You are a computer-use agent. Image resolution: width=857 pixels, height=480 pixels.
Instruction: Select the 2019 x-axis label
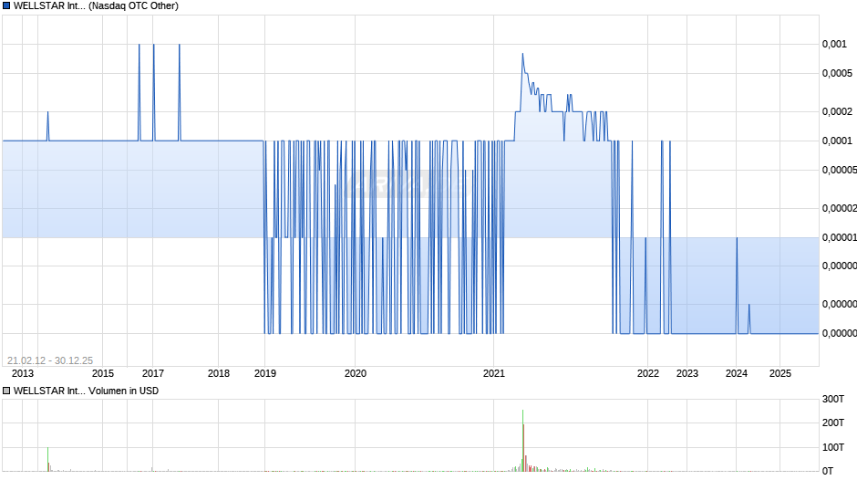tap(265, 373)
